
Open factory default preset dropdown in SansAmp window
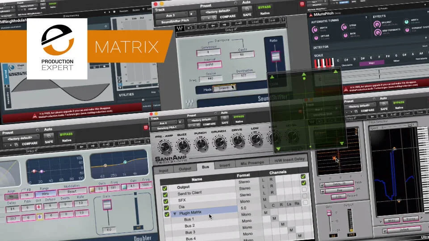coord(202,120)
